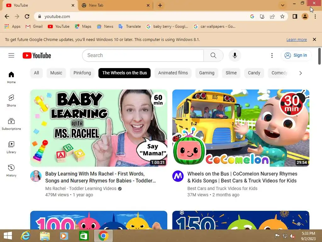This screenshot has width=322, height=242.
Task: Click the YouTube logo
Action: (x=37, y=55)
